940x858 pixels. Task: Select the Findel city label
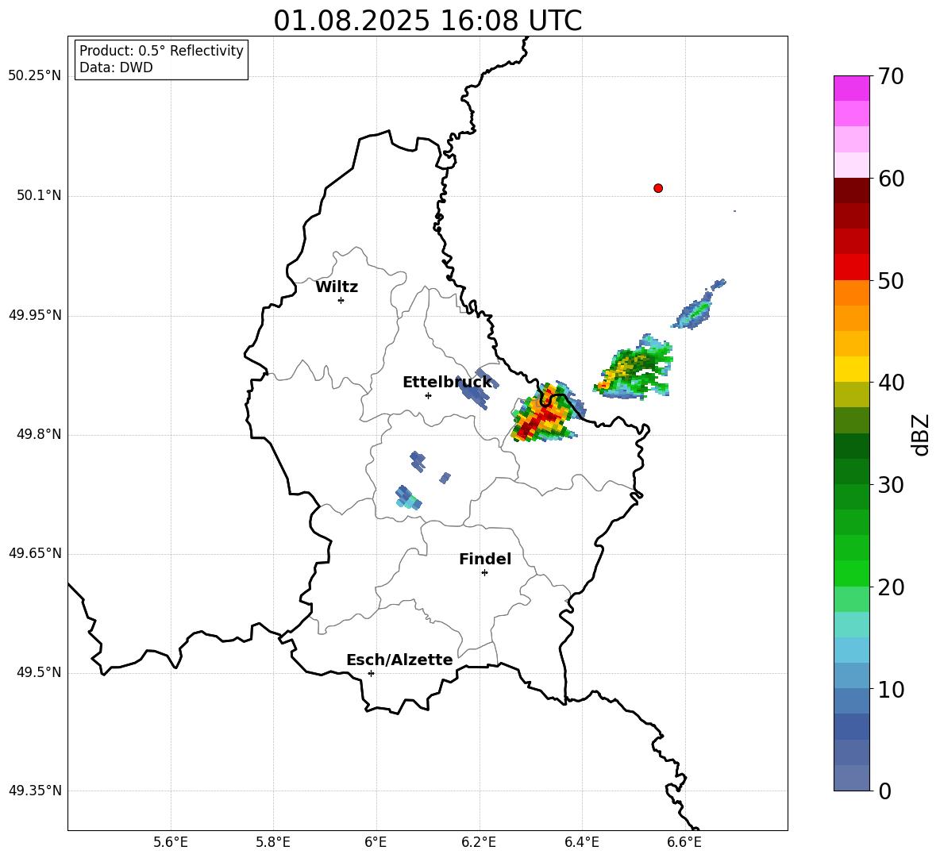[x=485, y=559]
